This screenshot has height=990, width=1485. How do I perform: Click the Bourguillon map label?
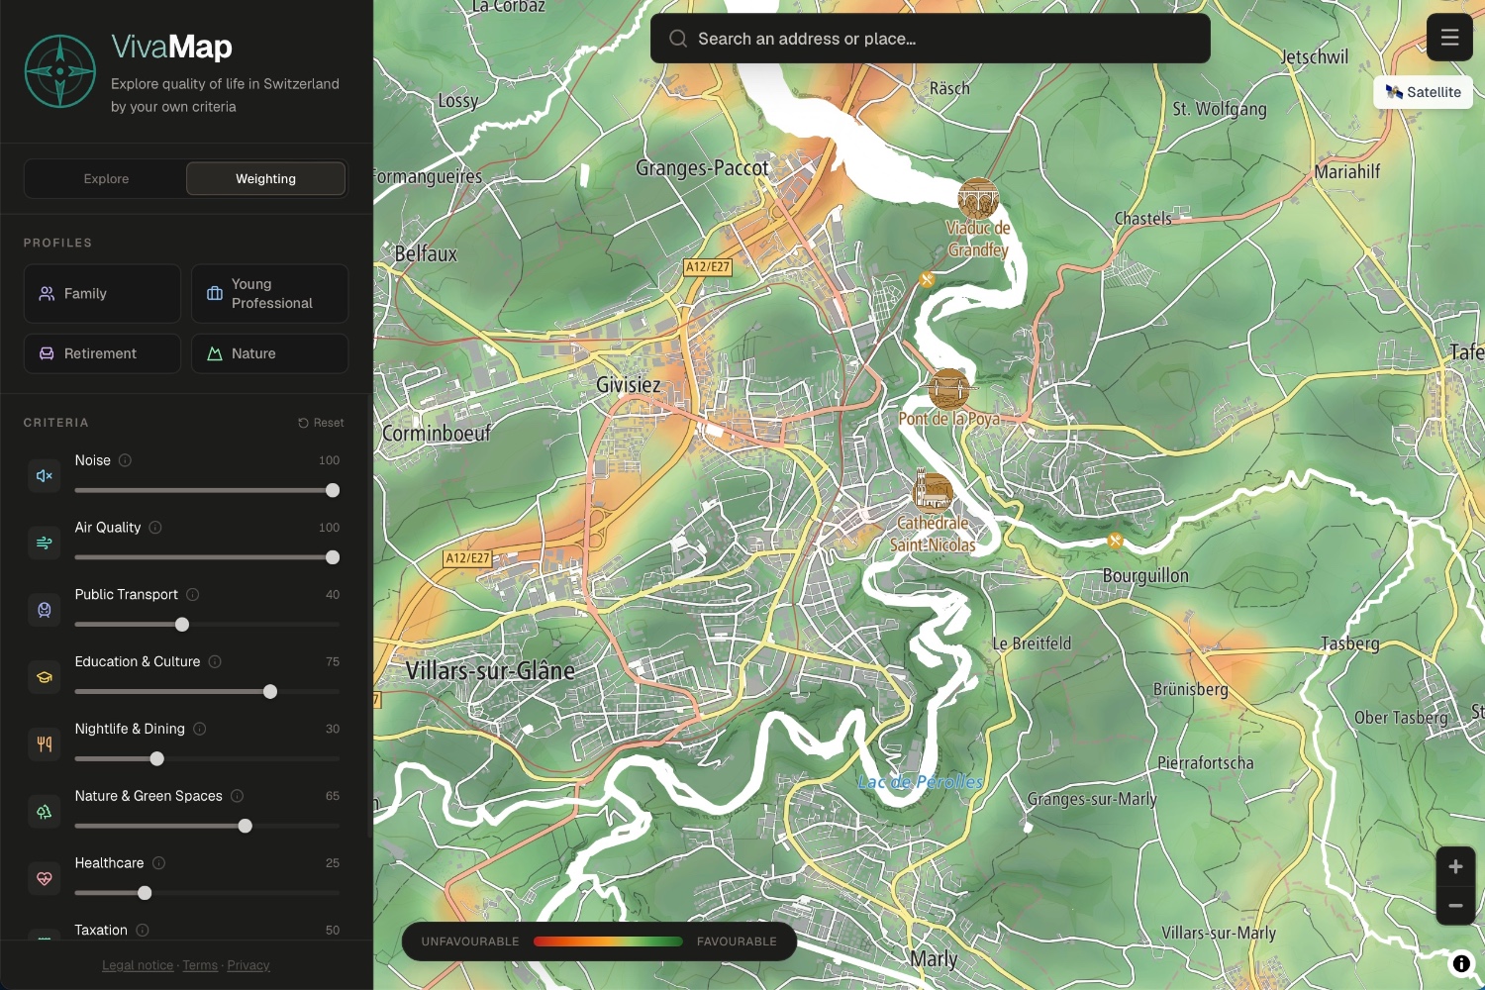tap(1145, 576)
